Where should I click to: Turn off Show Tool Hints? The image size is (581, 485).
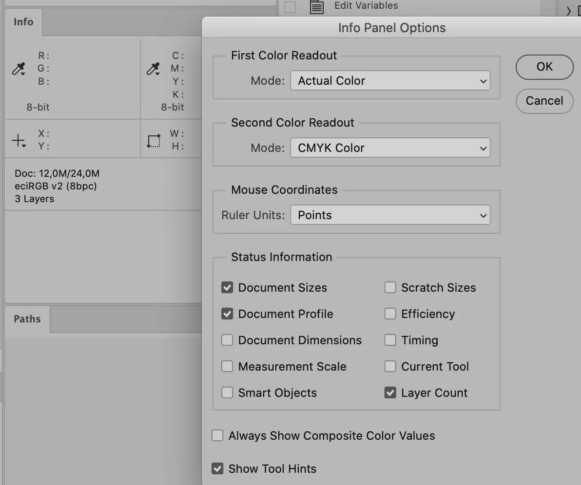(217, 469)
